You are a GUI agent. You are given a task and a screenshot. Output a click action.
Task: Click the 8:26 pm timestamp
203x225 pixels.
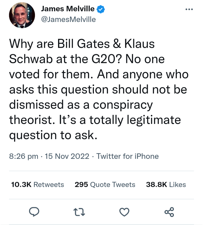[x=23, y=156]
